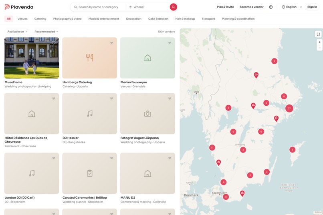Image resolution: width=323 pixels, height=215 pixels.
Task: Open Florian Fauvarque venue card image
Action: coord(147,58)
